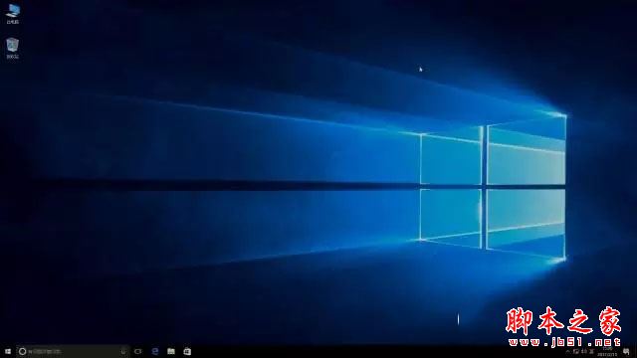Open the Windows Start menu
637x358 pixels.
click(x=8, y=351)
